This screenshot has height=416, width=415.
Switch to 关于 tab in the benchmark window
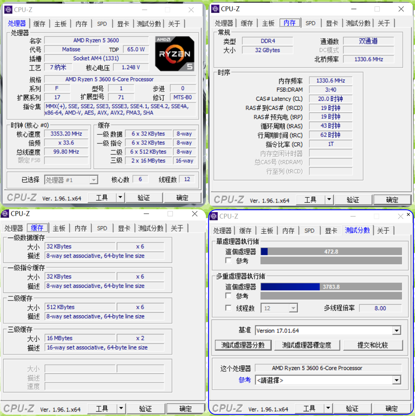[383, 230]
